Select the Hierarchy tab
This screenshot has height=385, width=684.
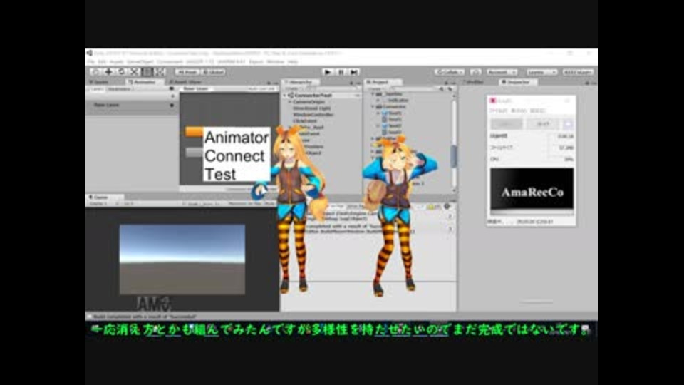click(x=301, y=82)
